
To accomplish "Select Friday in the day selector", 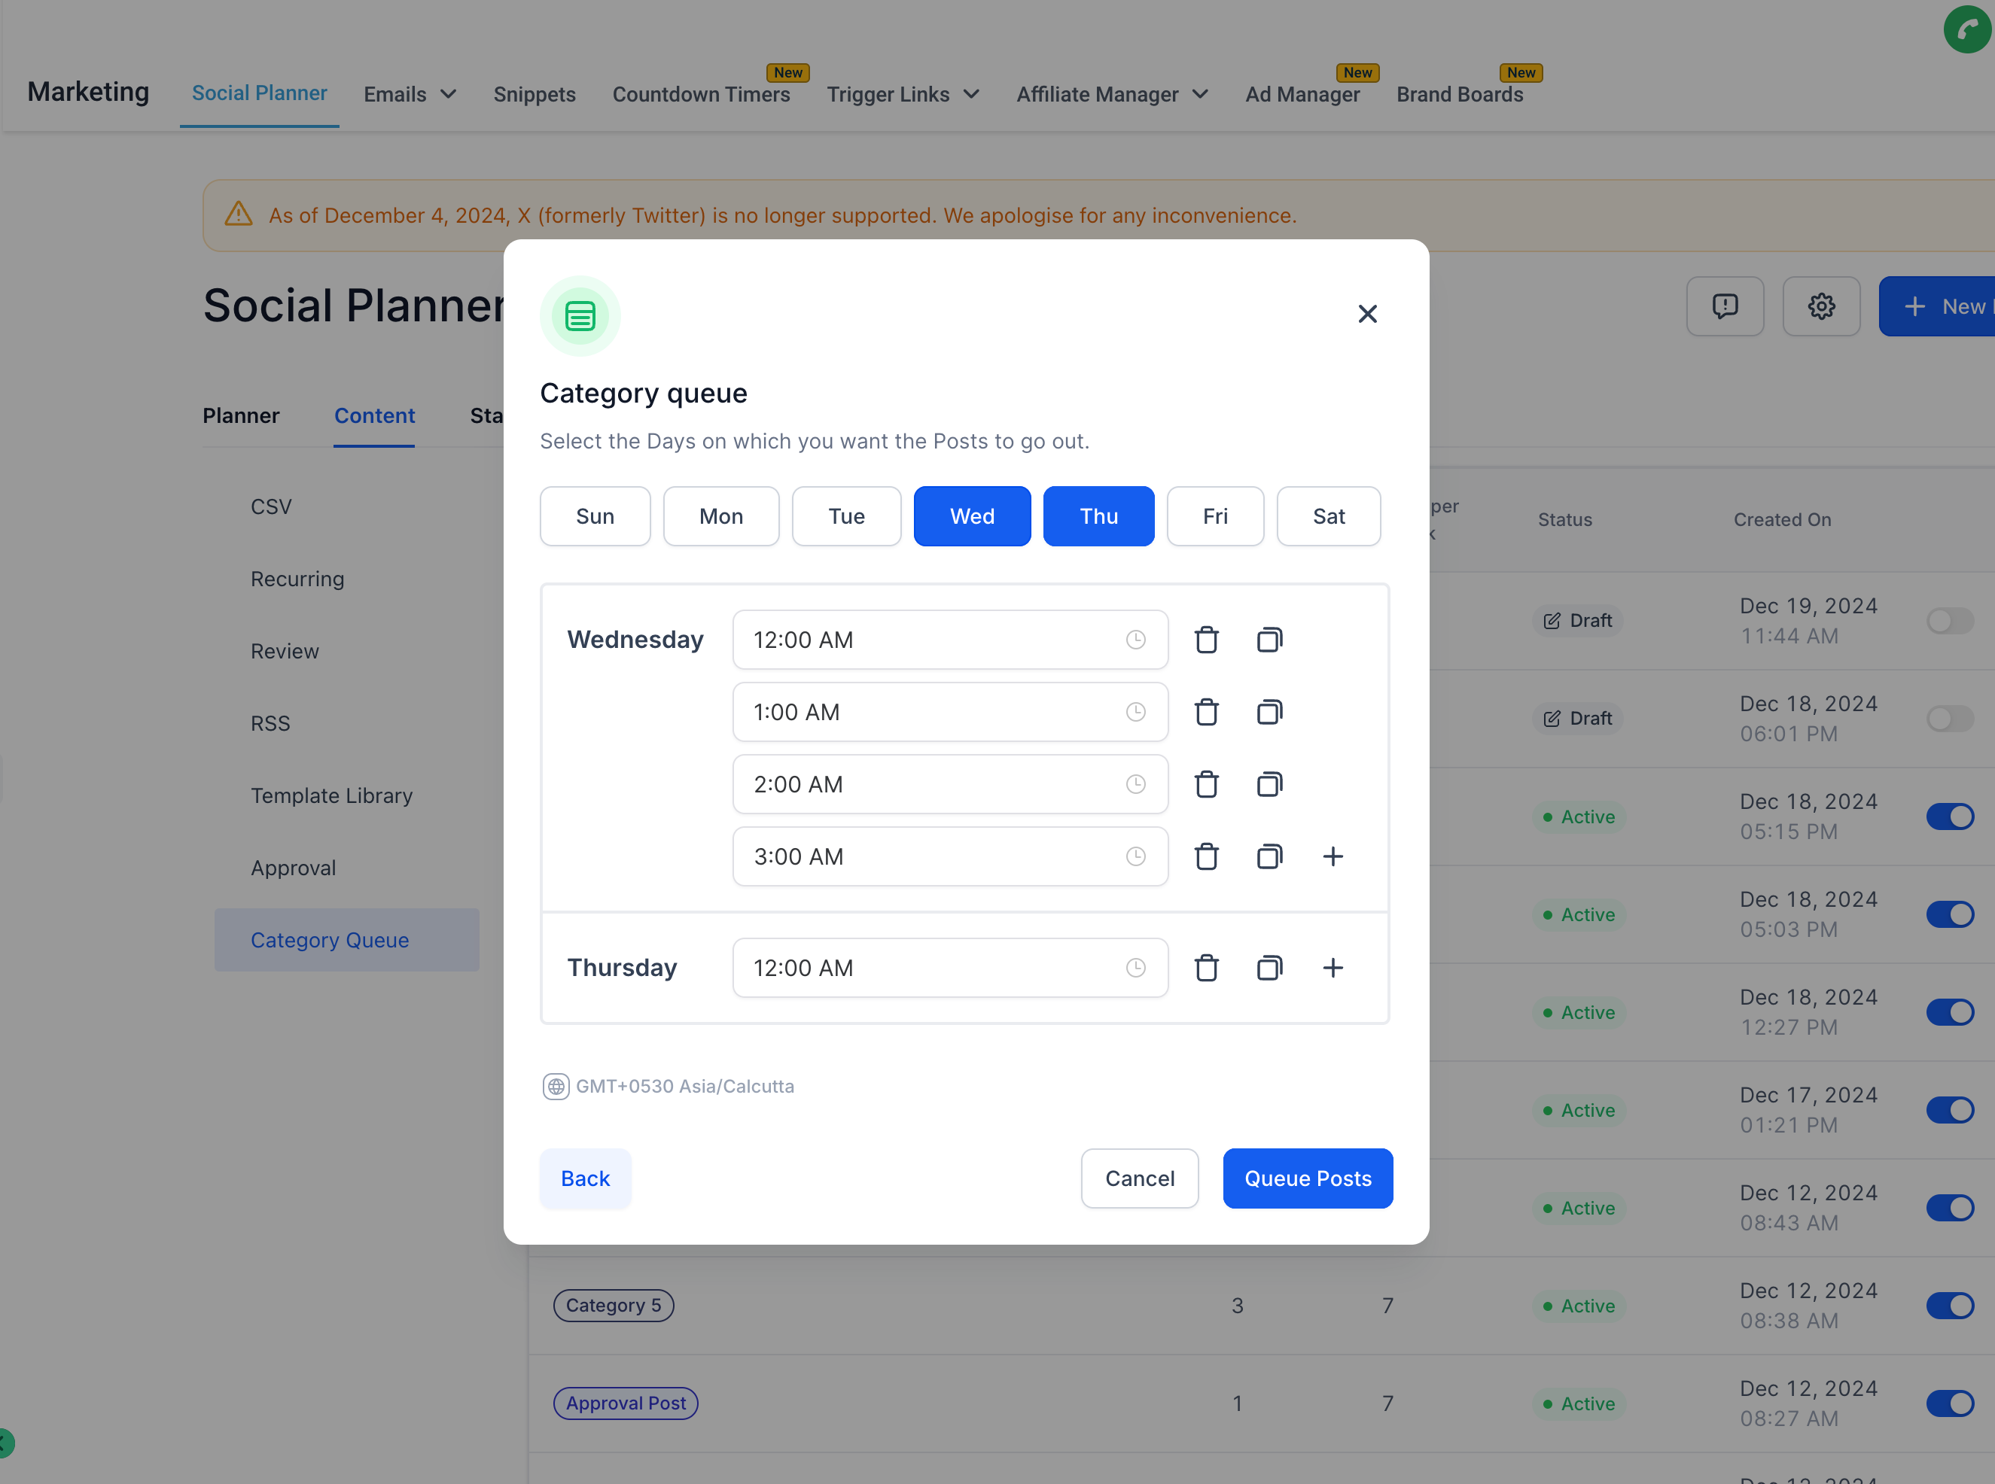I will [x=1215, y=515].
